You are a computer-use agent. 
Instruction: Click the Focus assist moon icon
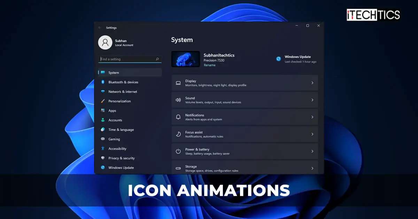coord(178,134)
